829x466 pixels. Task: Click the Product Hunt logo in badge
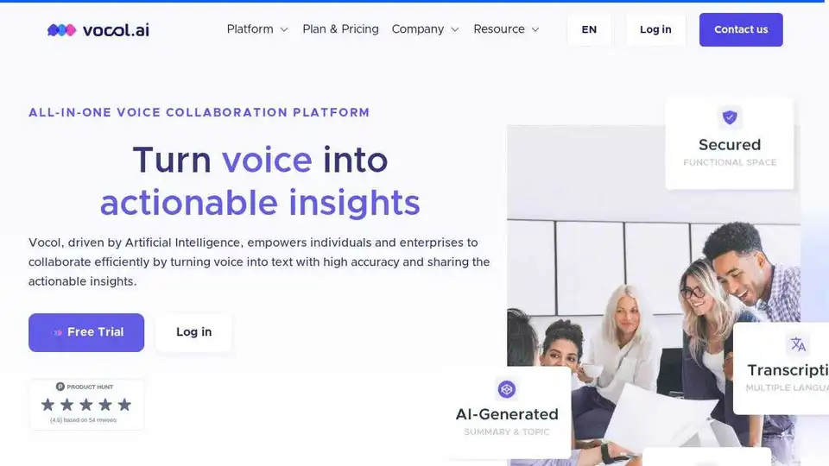60,387
